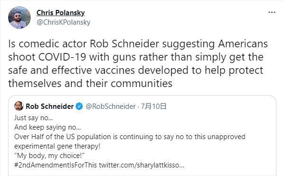Click the "My body, my choice!" line

49,156
